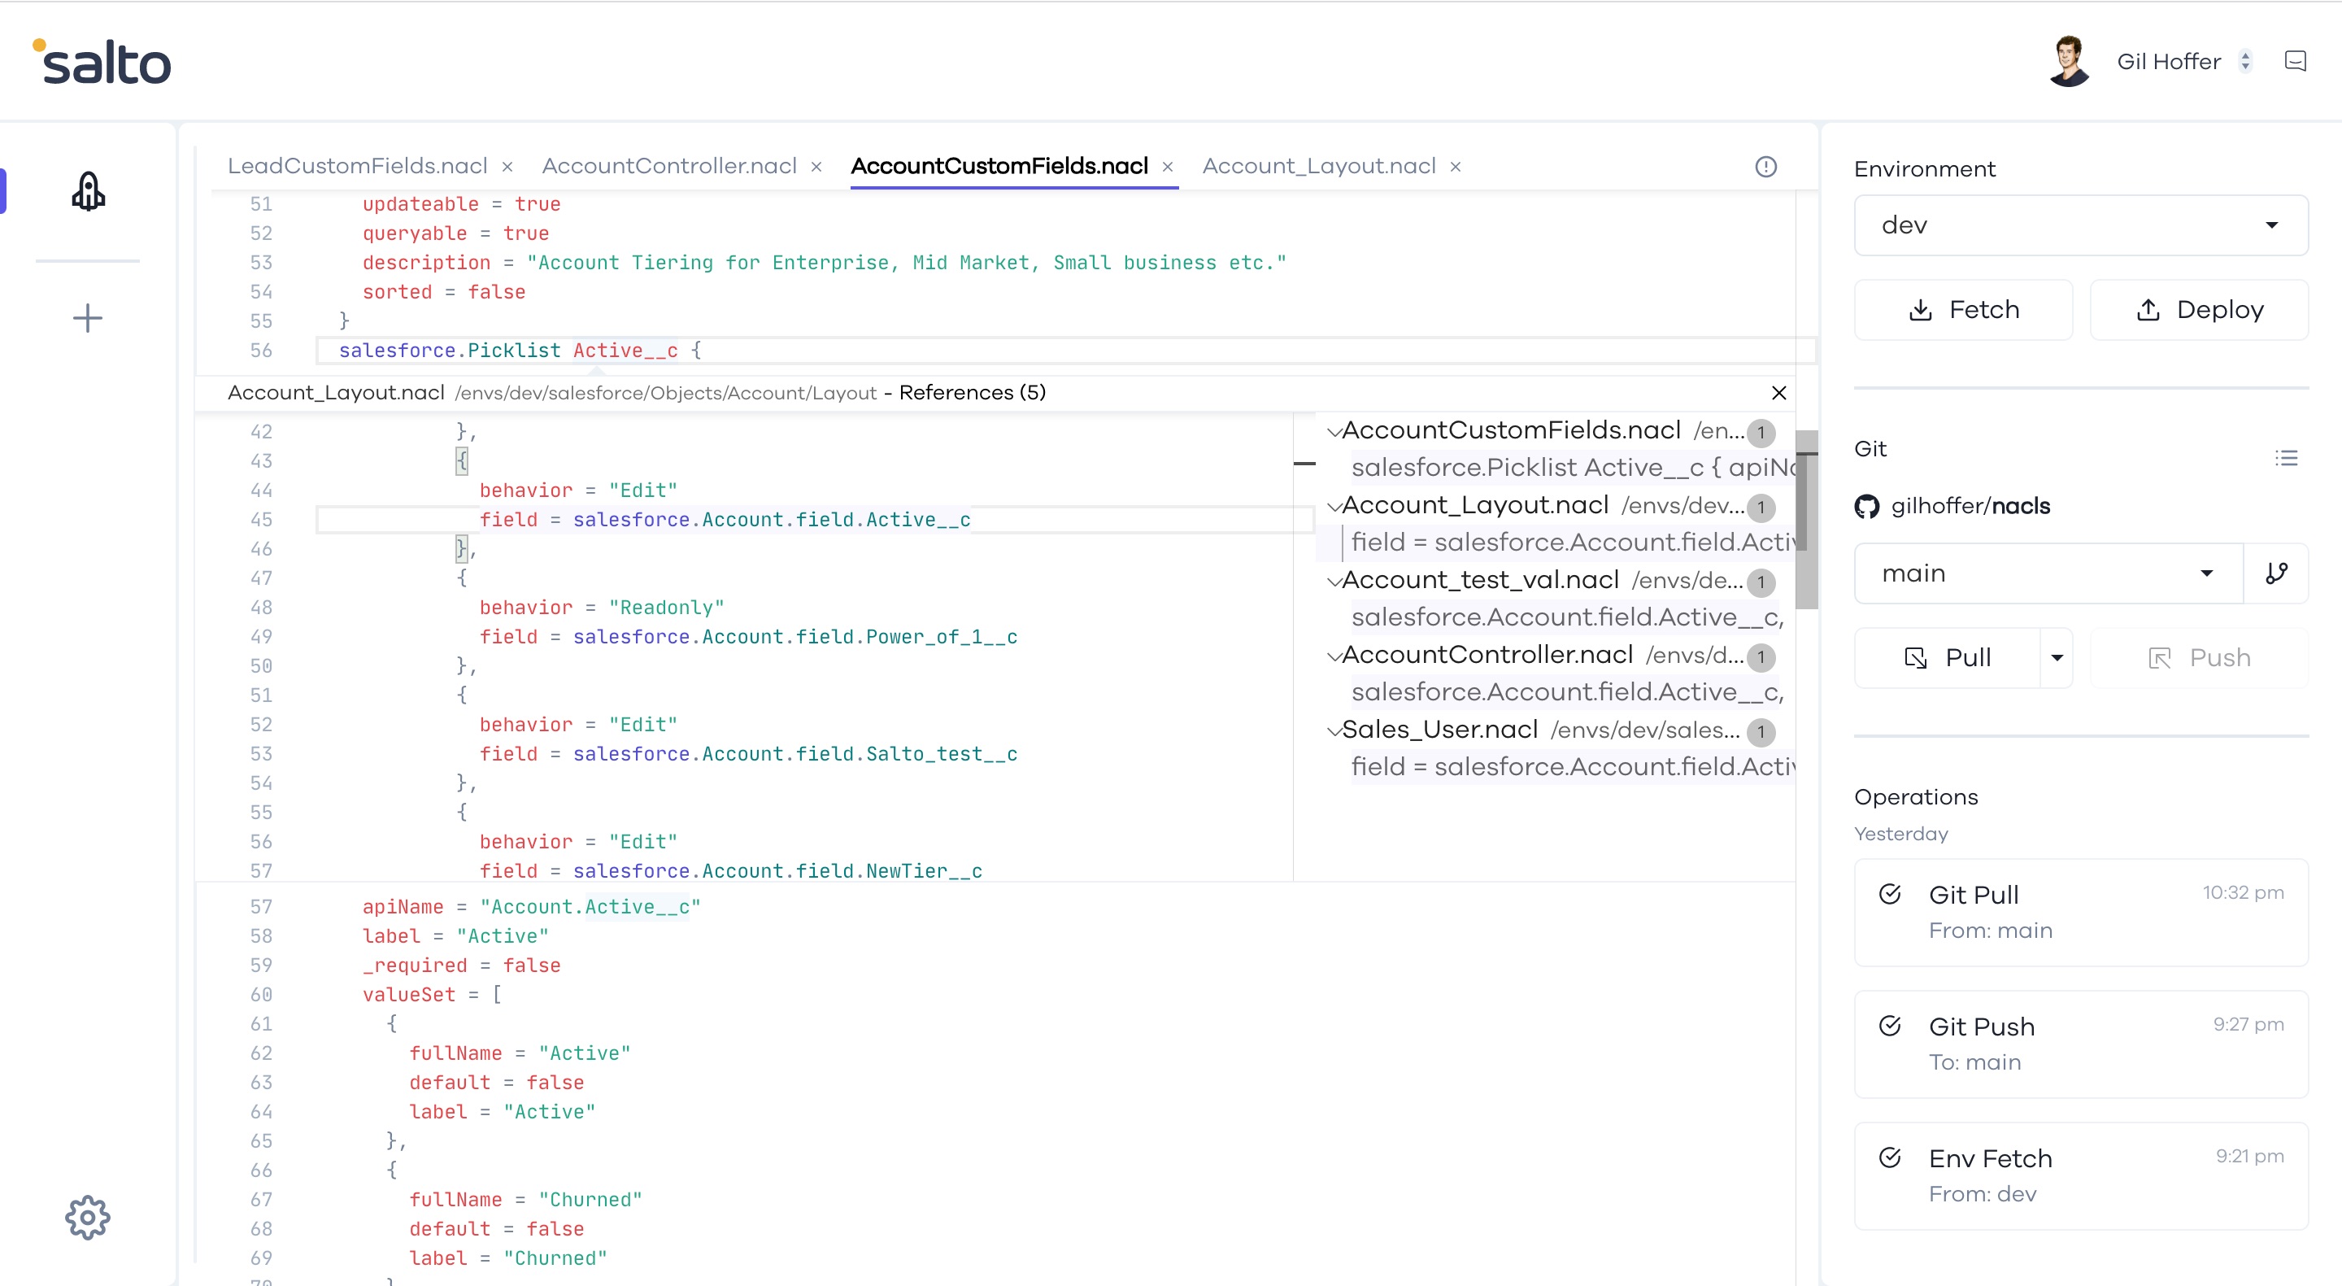Viewport: 2342px width, 1286px height.
Task: Click salesforce.Account.field.Salto_test__c reference
Action: (x=794, y=754)
